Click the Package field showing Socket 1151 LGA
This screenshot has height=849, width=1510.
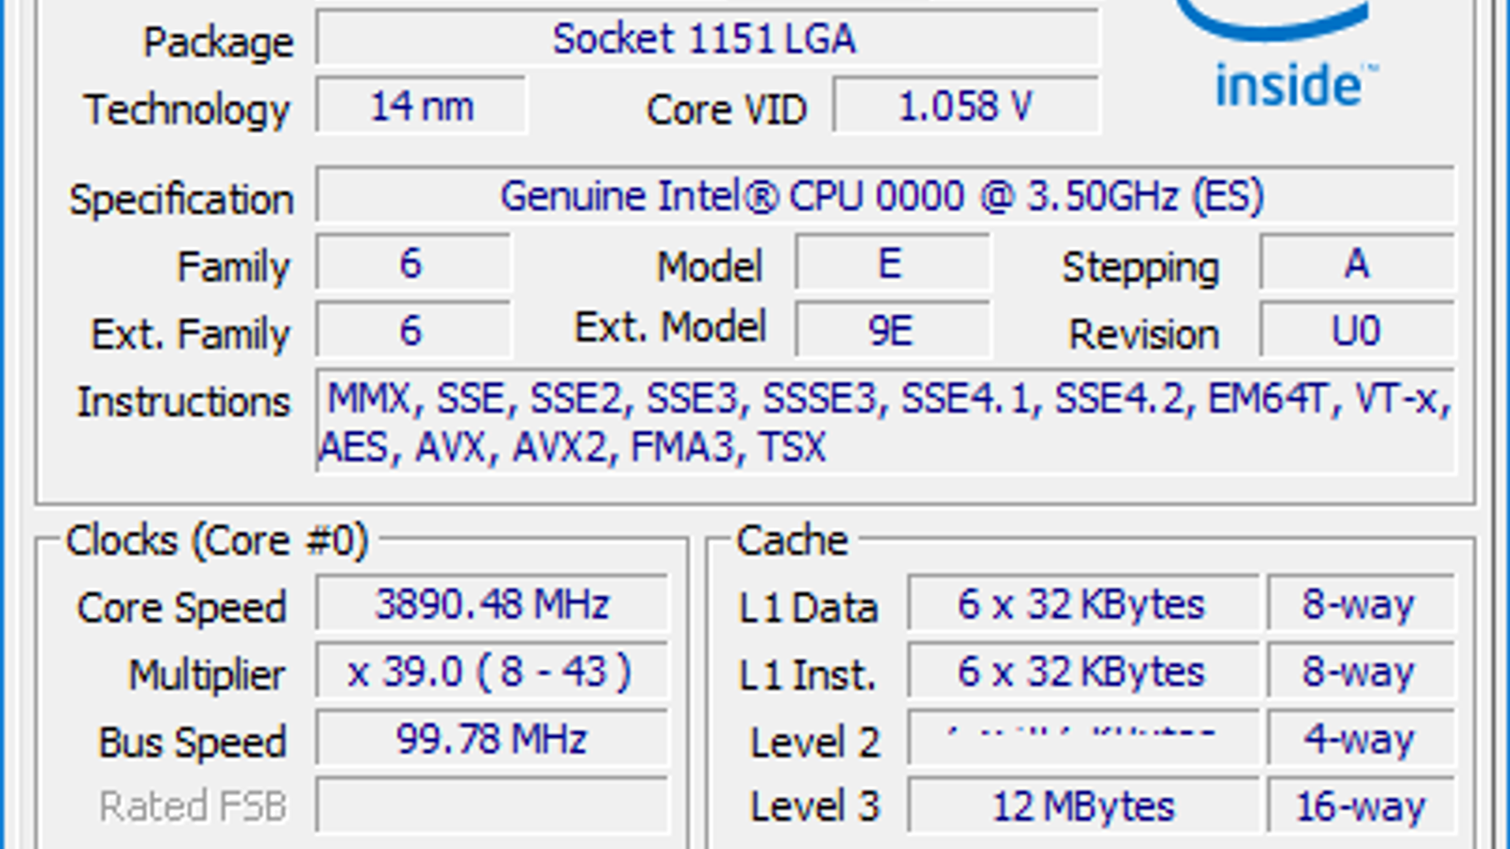pyautogui.click(x=706, y=40)
